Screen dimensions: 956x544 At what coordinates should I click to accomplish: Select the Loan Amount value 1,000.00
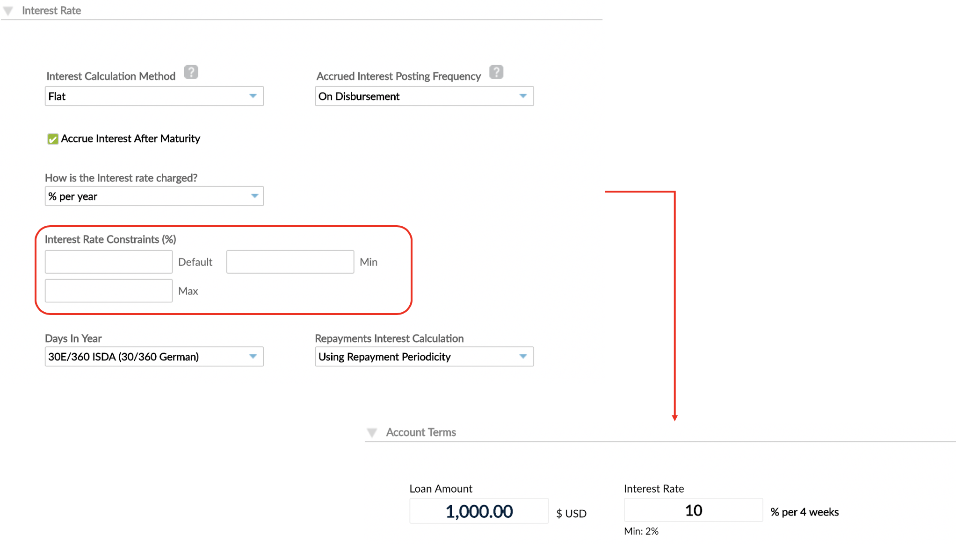pos(478,511)
